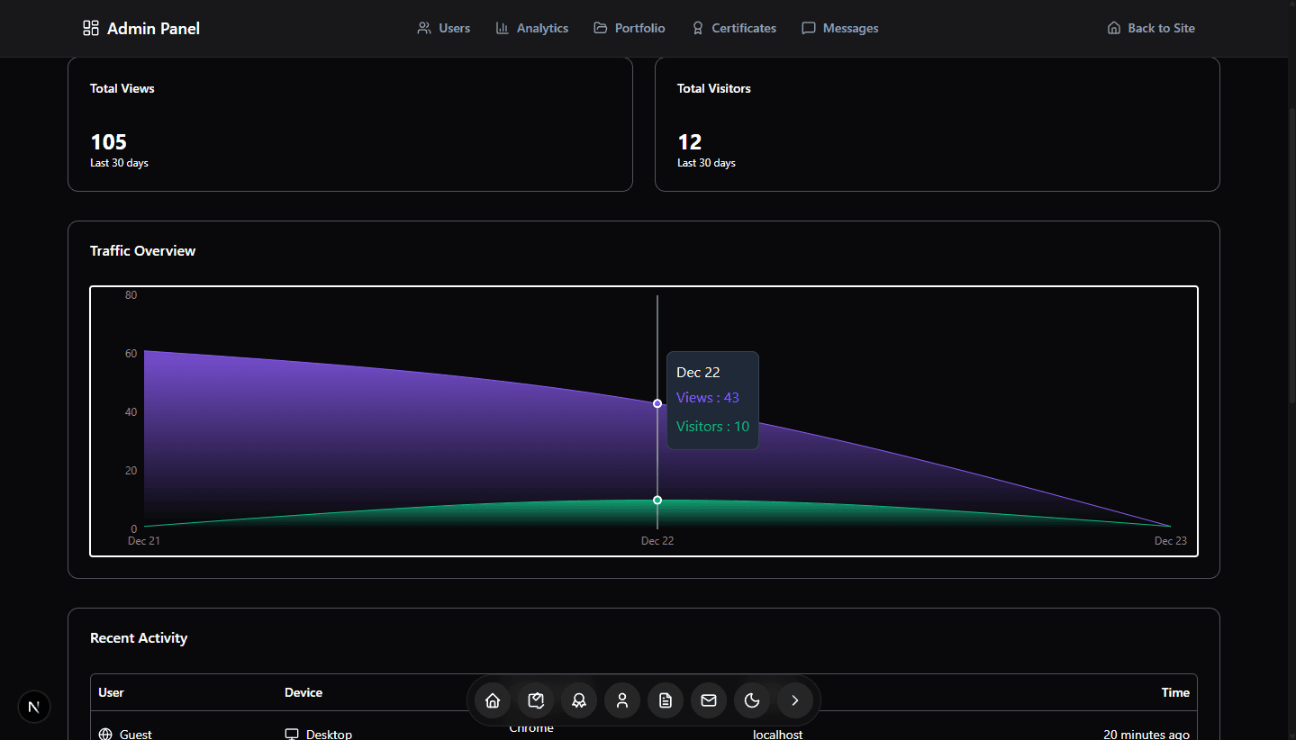Click the home icon in the bottom dock
The image size is (1296, 740).
coord(493,700)
